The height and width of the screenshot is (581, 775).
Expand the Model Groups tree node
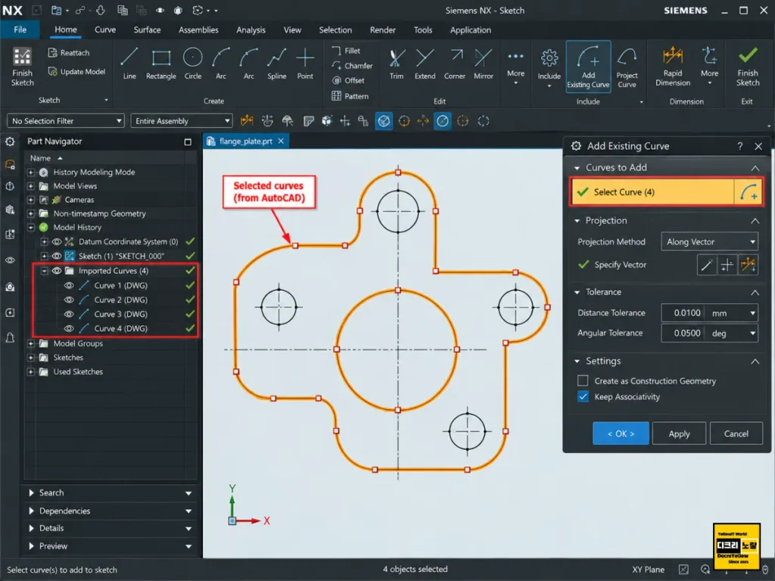(x=30, y=343)
